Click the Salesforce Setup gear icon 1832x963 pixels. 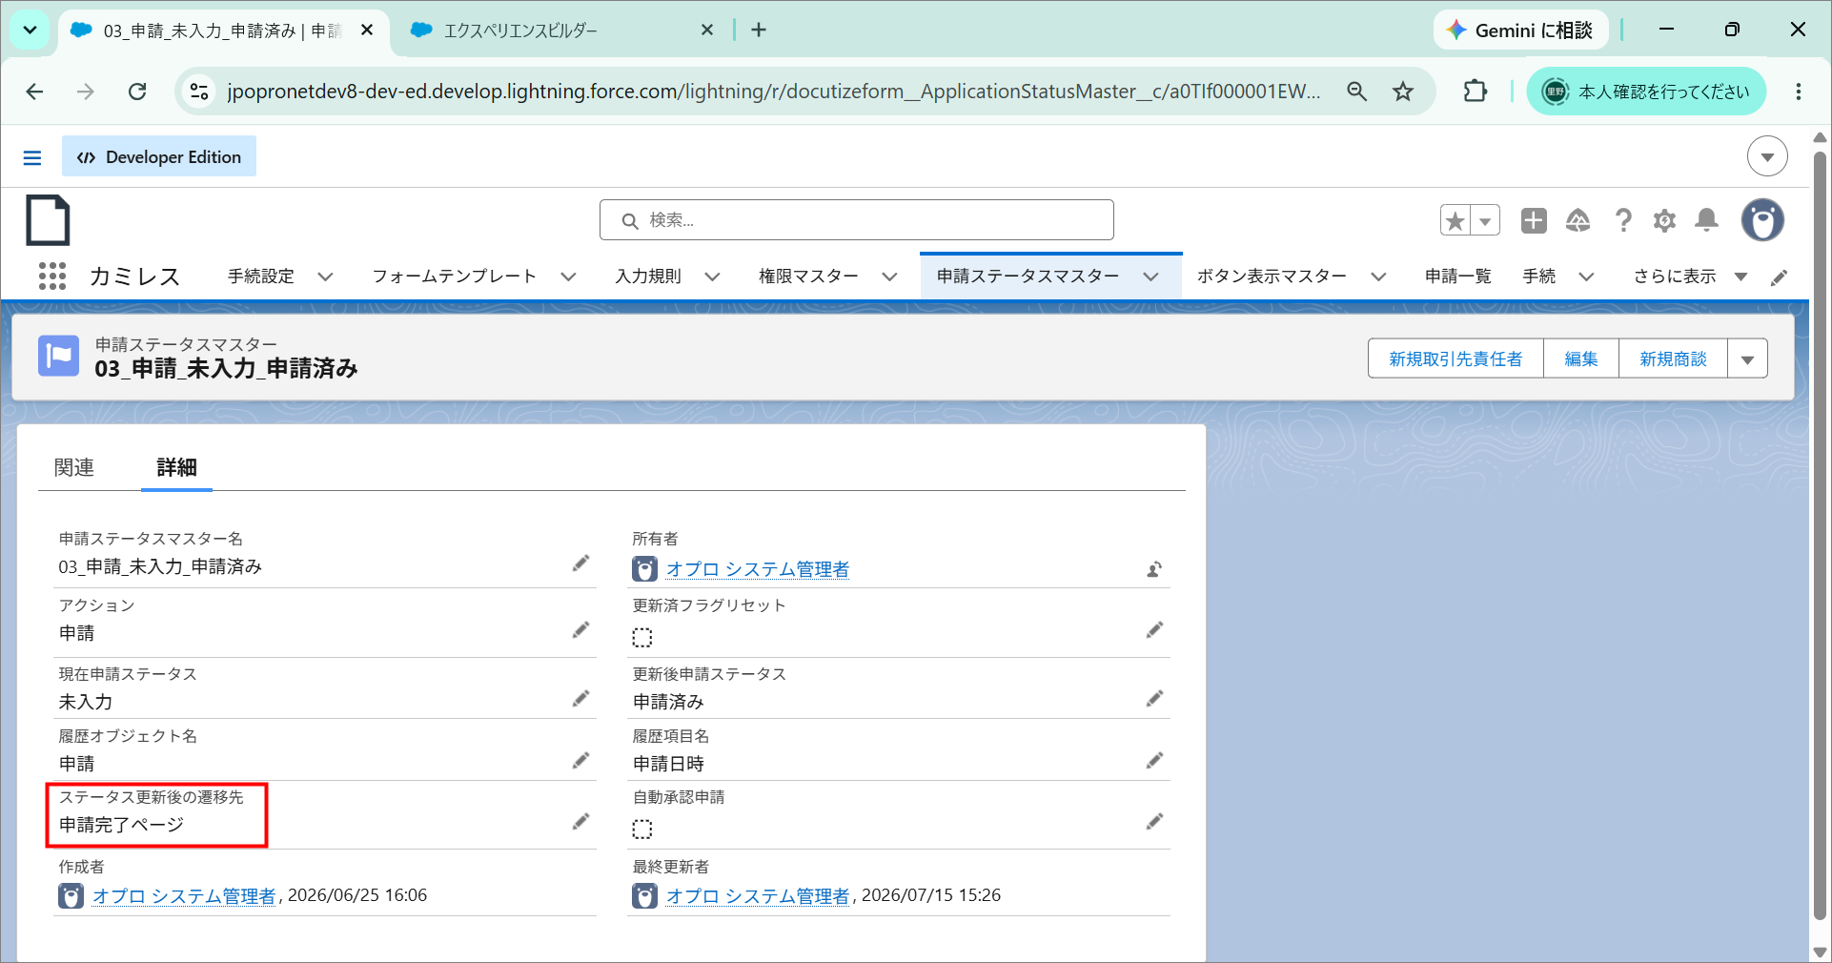pyautogui.click(x=1664, y=221)
